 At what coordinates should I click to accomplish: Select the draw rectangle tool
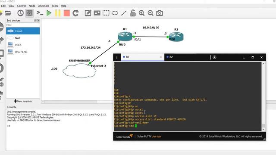pyautogui.click(x=106, y=13)
